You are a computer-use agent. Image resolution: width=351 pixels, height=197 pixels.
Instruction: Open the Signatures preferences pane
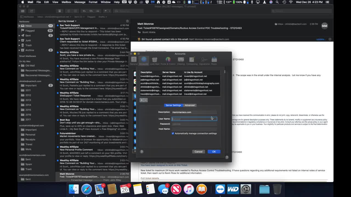(x=204, y=61)
